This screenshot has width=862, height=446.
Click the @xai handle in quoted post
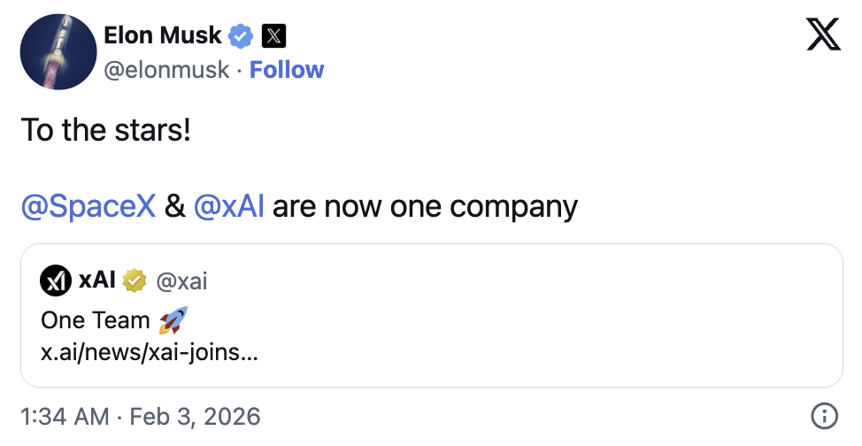[x=181, y=281]
